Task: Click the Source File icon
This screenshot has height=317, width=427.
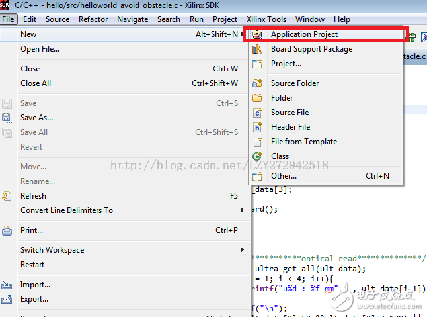Action: 258,113
